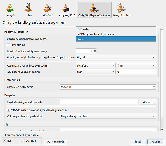Click the x264 hazır ayar ve ince ayar seçimi label
Screen dimensions: 166x146
tap(27, 66)
